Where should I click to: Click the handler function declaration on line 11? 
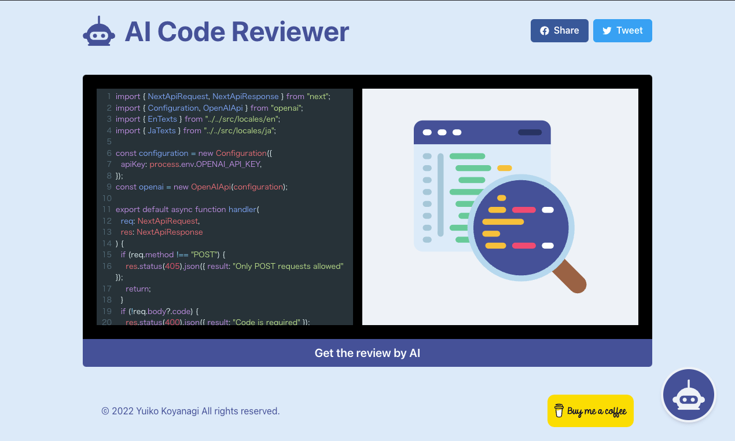pos(186,209)
